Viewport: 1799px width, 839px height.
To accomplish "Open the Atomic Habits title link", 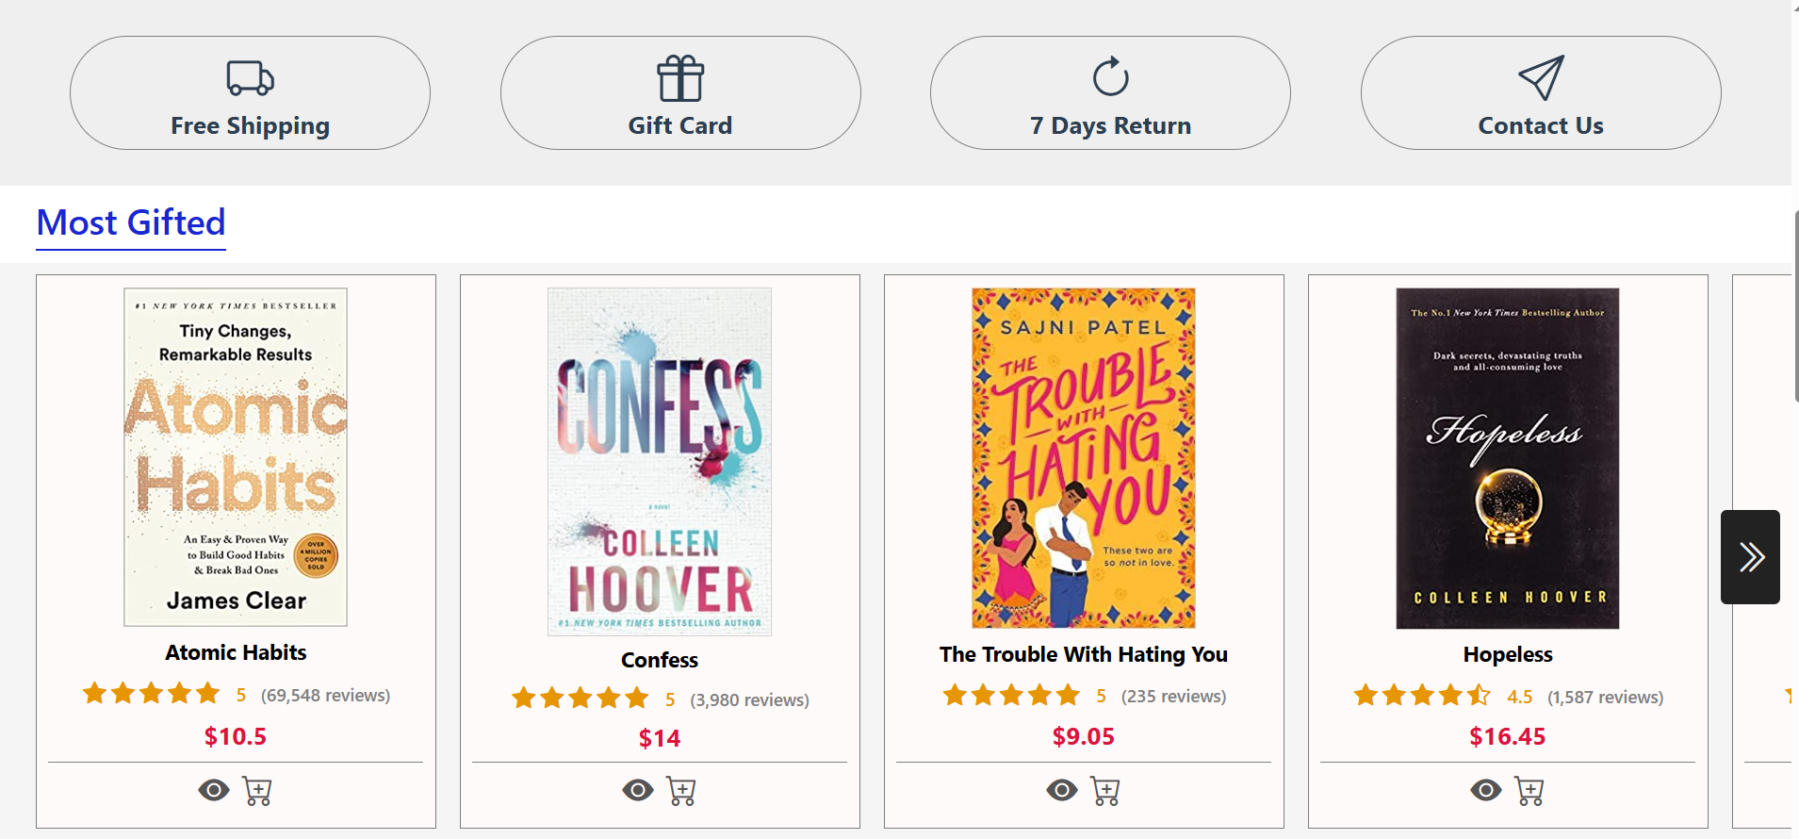I will click(x=236, y=652).
